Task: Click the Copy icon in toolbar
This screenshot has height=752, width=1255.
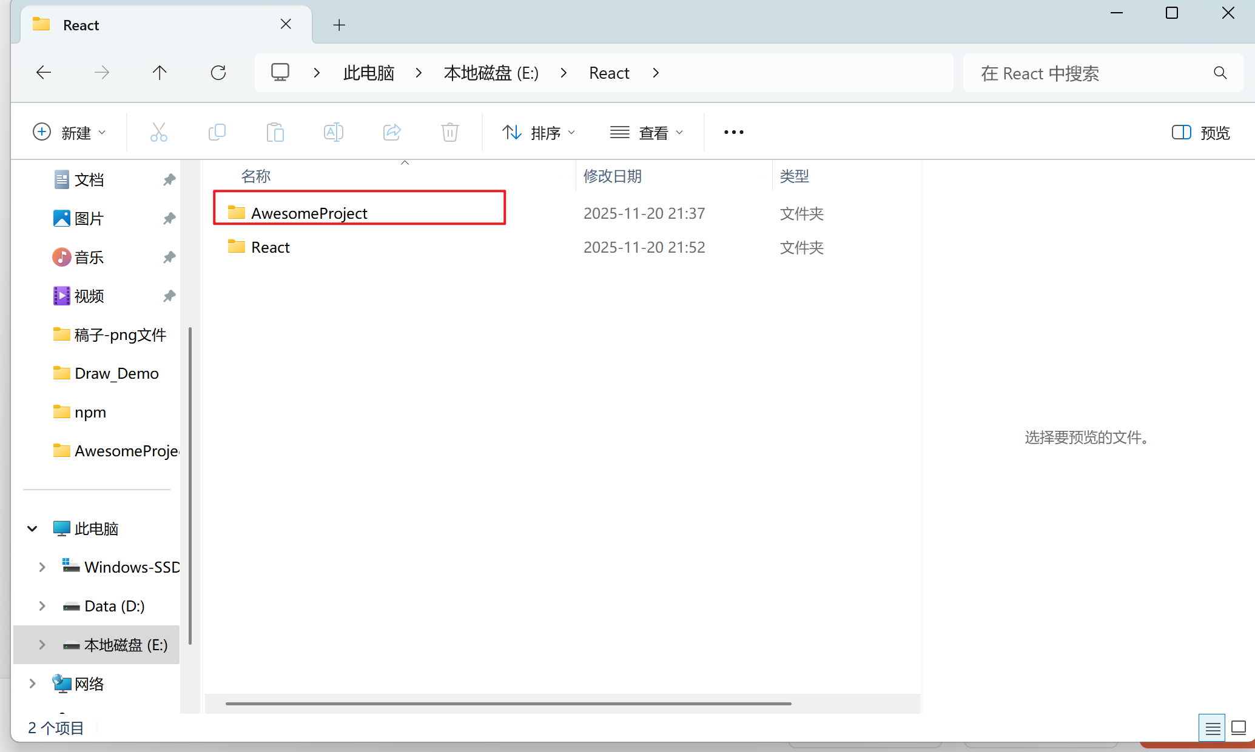Action: point(217,132)
